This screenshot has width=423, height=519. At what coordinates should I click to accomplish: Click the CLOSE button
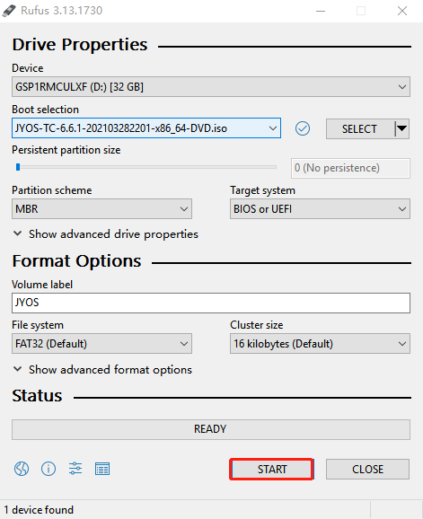tap(367, 469)
